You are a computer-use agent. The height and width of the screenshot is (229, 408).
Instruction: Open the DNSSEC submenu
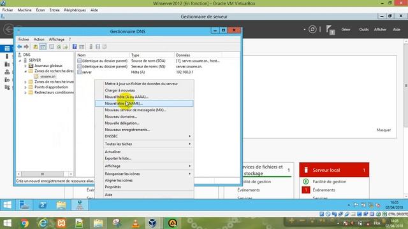click(x=144, y=136)
